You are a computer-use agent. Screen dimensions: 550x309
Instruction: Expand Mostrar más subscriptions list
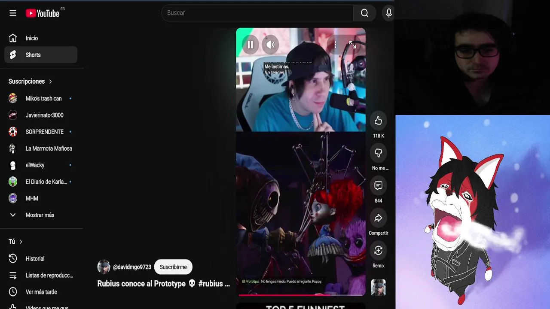41,215
